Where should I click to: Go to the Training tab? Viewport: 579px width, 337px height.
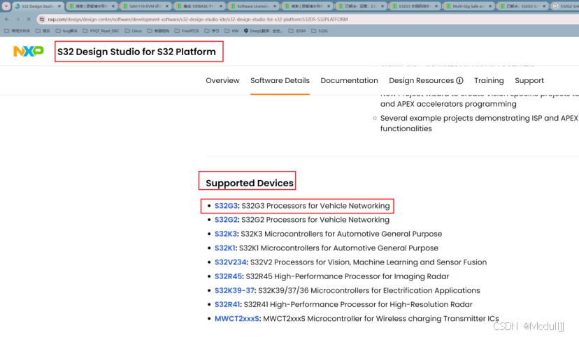(x=489, y=80)
